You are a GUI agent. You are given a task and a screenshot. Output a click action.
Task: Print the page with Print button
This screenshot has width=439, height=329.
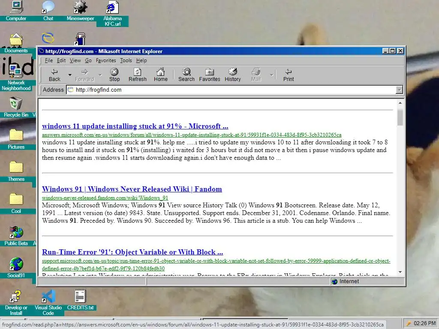(x=289, y=75)
